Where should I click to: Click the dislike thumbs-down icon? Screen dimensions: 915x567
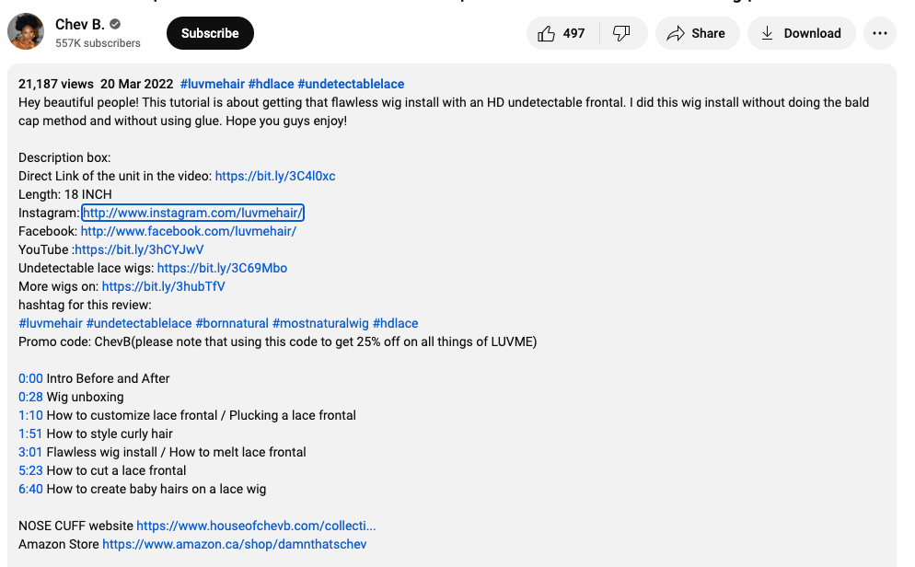click(621, 33)
